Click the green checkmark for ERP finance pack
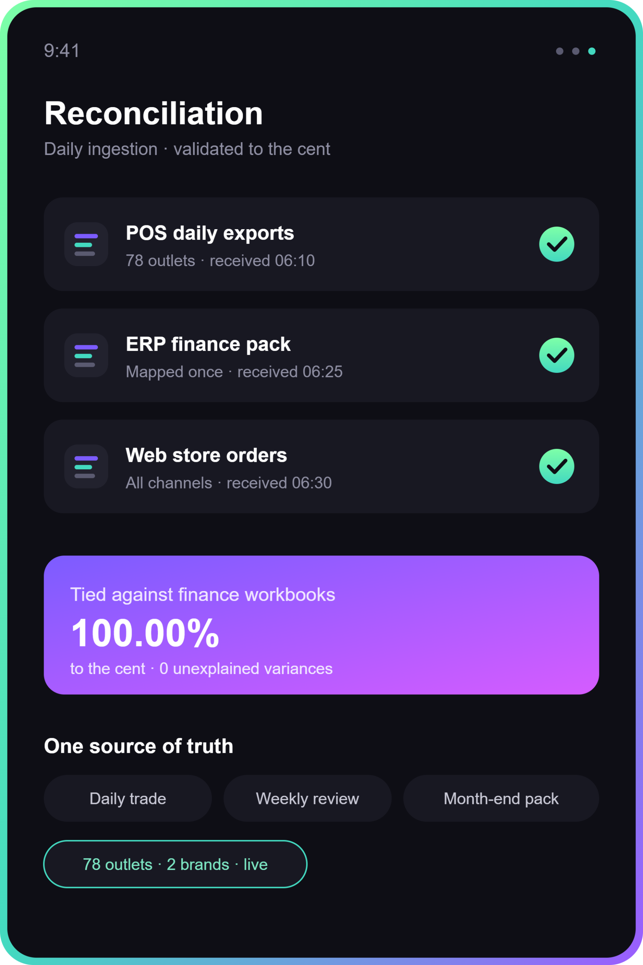The width and height of the screenshot is (643, 965). point(556,355)
